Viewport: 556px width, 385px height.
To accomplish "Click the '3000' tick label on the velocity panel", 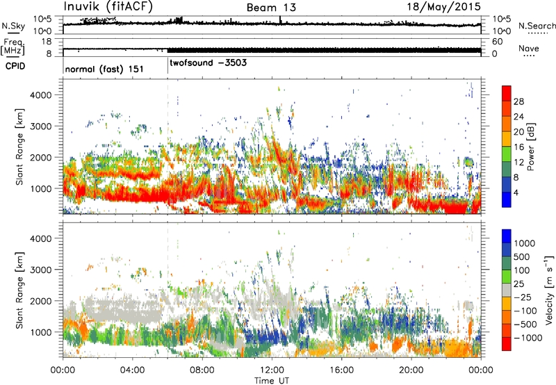I will 40,270.
